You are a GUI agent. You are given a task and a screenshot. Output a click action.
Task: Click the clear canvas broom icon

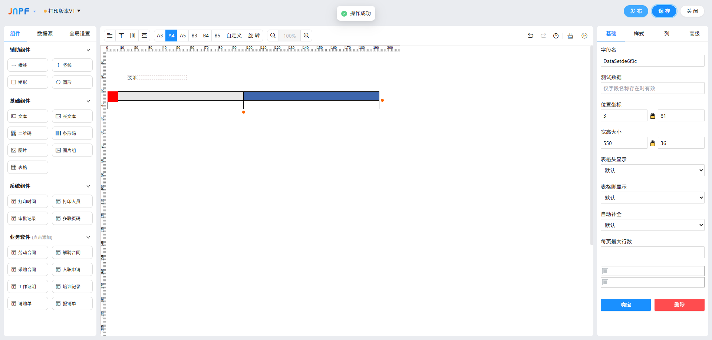(570, 36)
